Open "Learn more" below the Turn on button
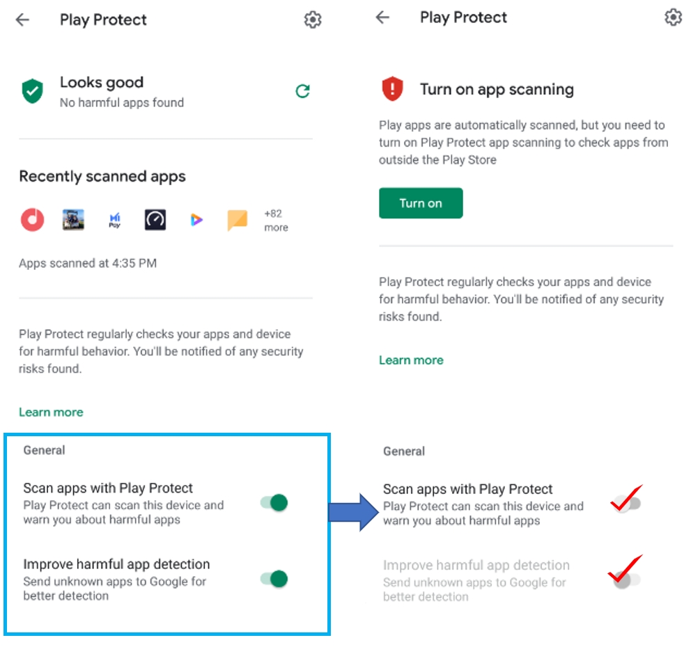Image resolution: width=691 pixels, height=647 pixels. pos(411,360)
